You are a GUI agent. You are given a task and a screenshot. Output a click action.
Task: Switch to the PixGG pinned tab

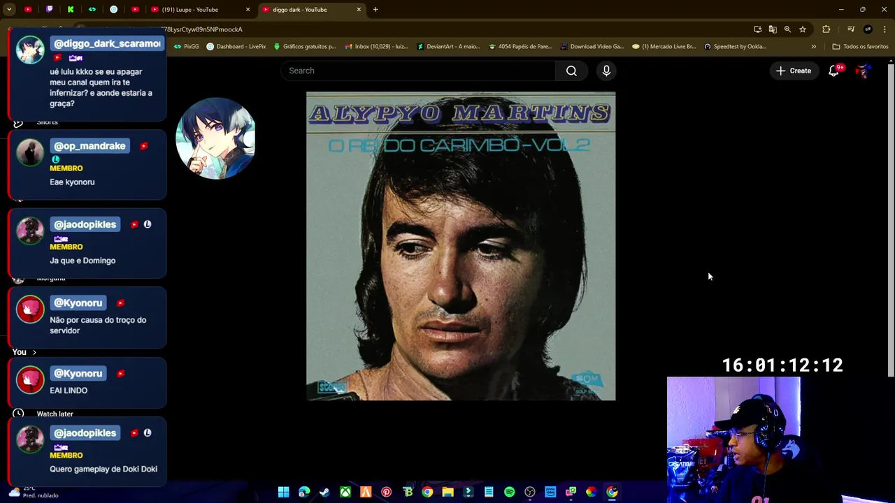point(92,10)
